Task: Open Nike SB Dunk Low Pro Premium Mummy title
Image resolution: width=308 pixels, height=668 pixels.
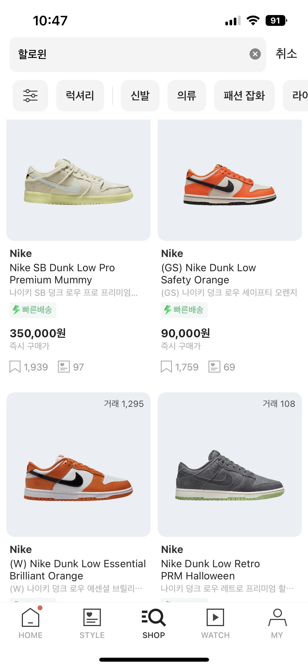Action: 62,274
